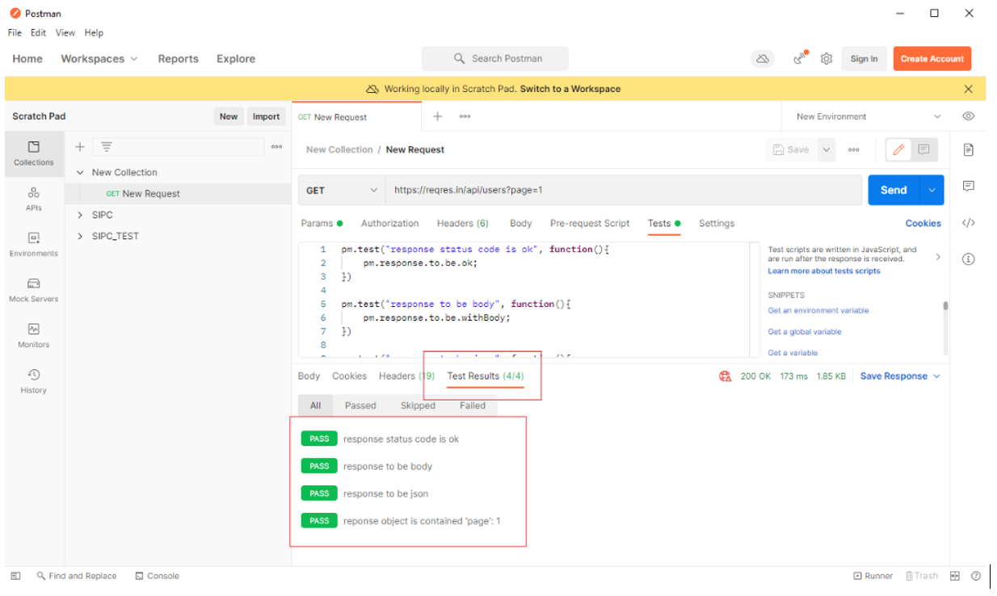Switch to the Authorization tab
Image resolution: width=997 pixels, height=596 pixels.
pos(390,223)
